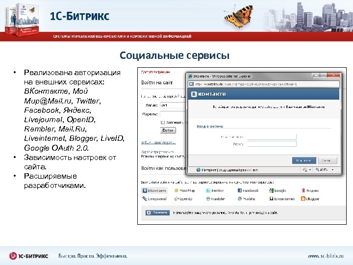This screenshot has height=265, width=353.
Task: Choose the Blogger login service
Action: (310, 199)
